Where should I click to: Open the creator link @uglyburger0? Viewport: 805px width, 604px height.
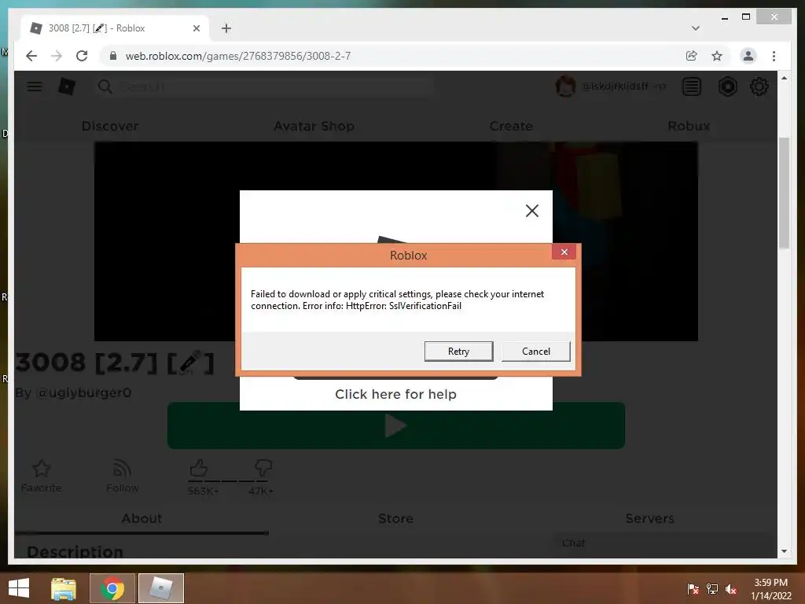83,392
